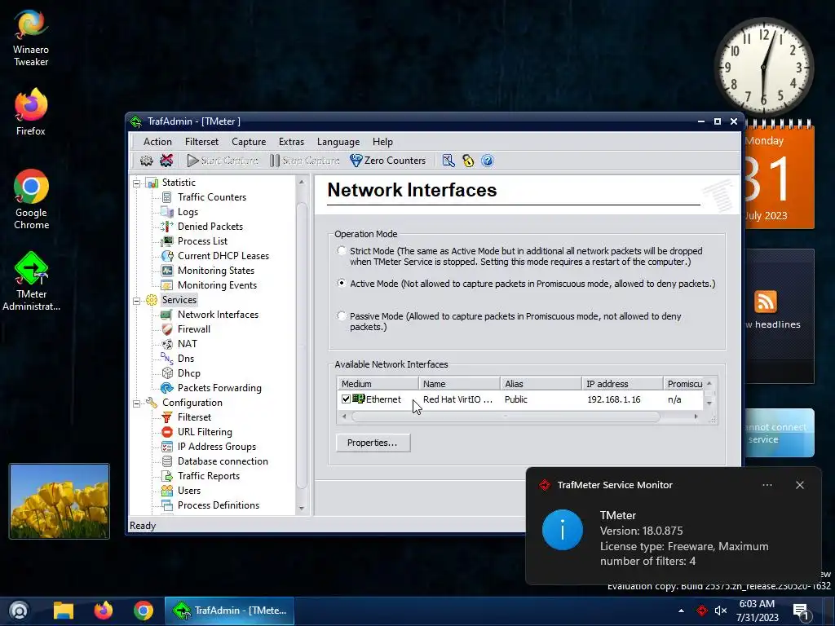Click the interfaces list horizontal scrollbar thumb
The image size is (835, 626).
point(505,417)
